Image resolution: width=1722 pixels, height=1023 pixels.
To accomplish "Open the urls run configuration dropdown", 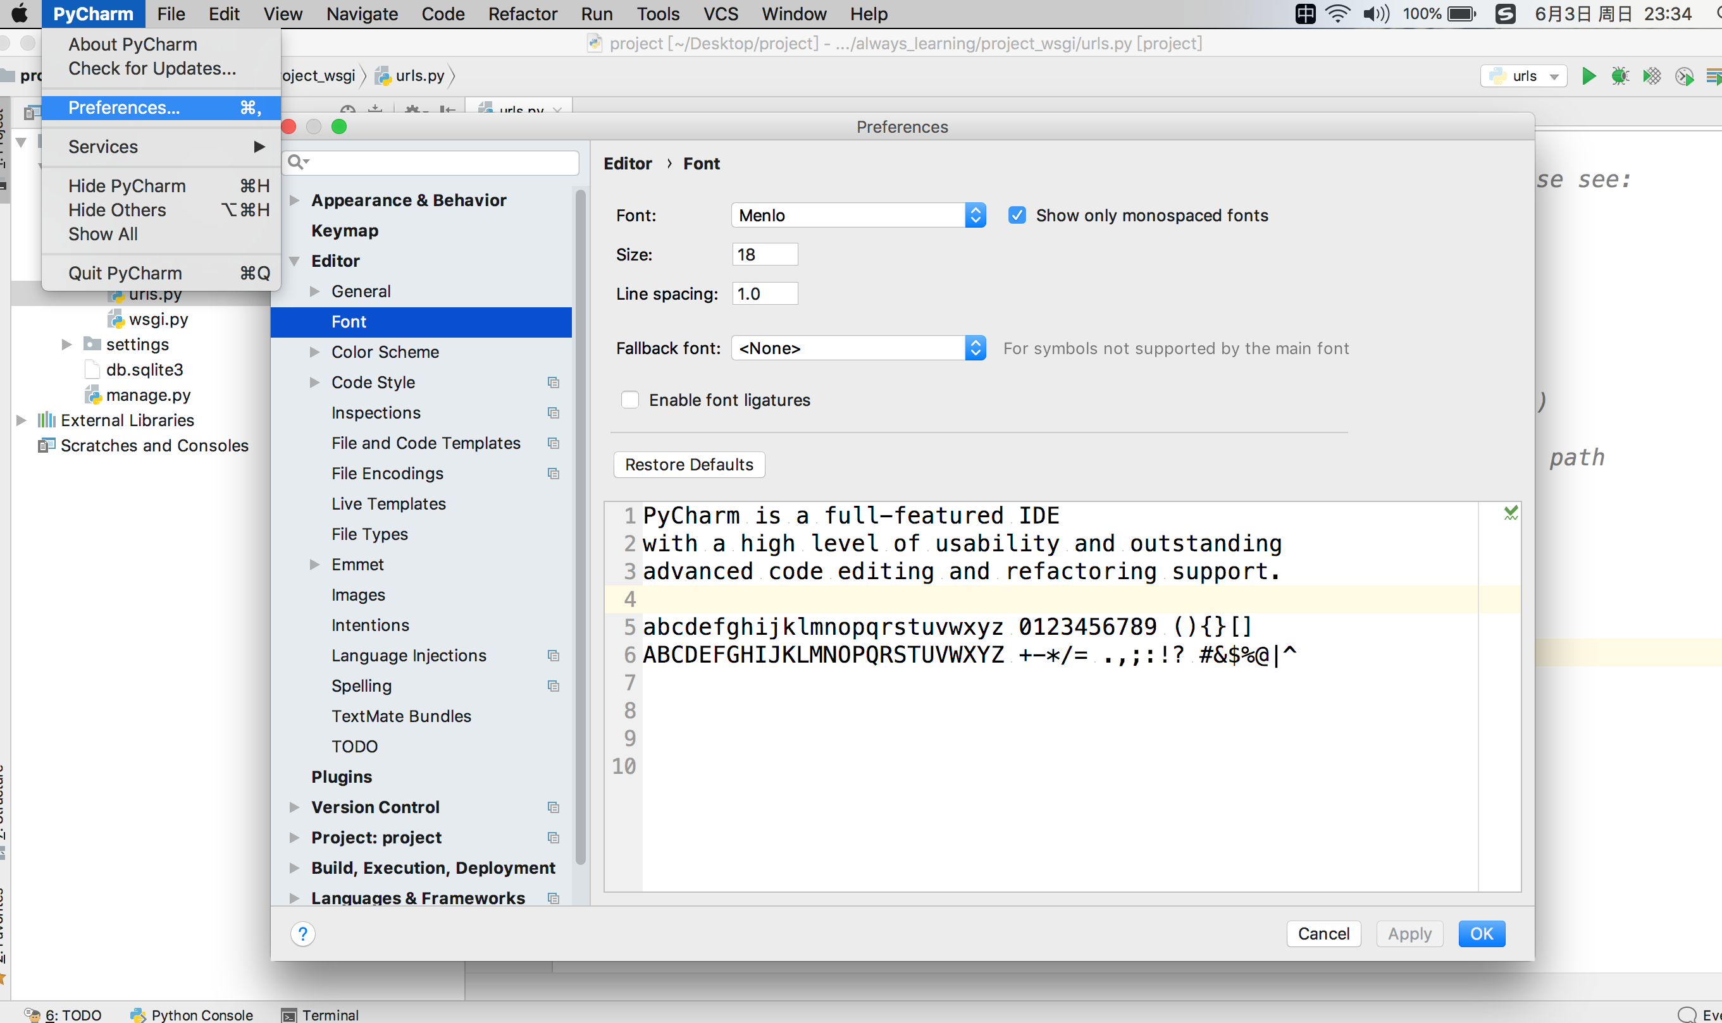I will pos(1524,76).
